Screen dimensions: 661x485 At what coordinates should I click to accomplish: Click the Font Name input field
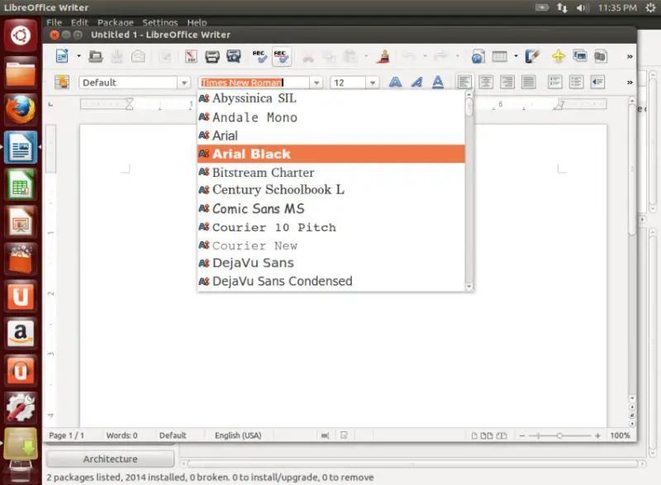(252, 83)
